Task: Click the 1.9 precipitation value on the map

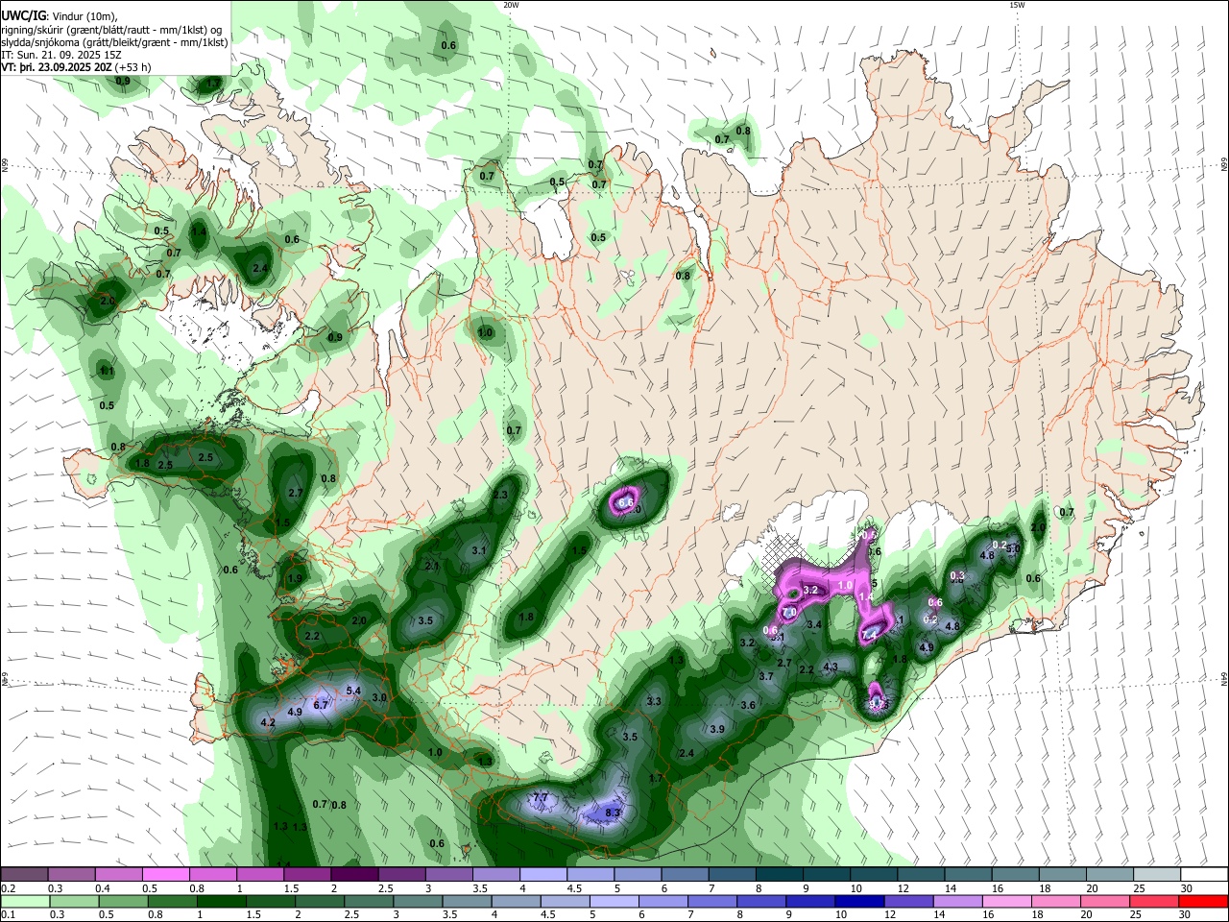Action: (294, 578)
